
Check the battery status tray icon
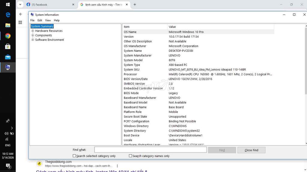point(12,133)
